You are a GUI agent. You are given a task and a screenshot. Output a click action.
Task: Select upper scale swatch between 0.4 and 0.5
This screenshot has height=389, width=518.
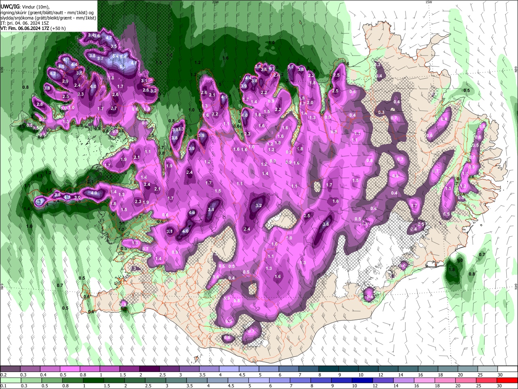(x=50, y=369)
